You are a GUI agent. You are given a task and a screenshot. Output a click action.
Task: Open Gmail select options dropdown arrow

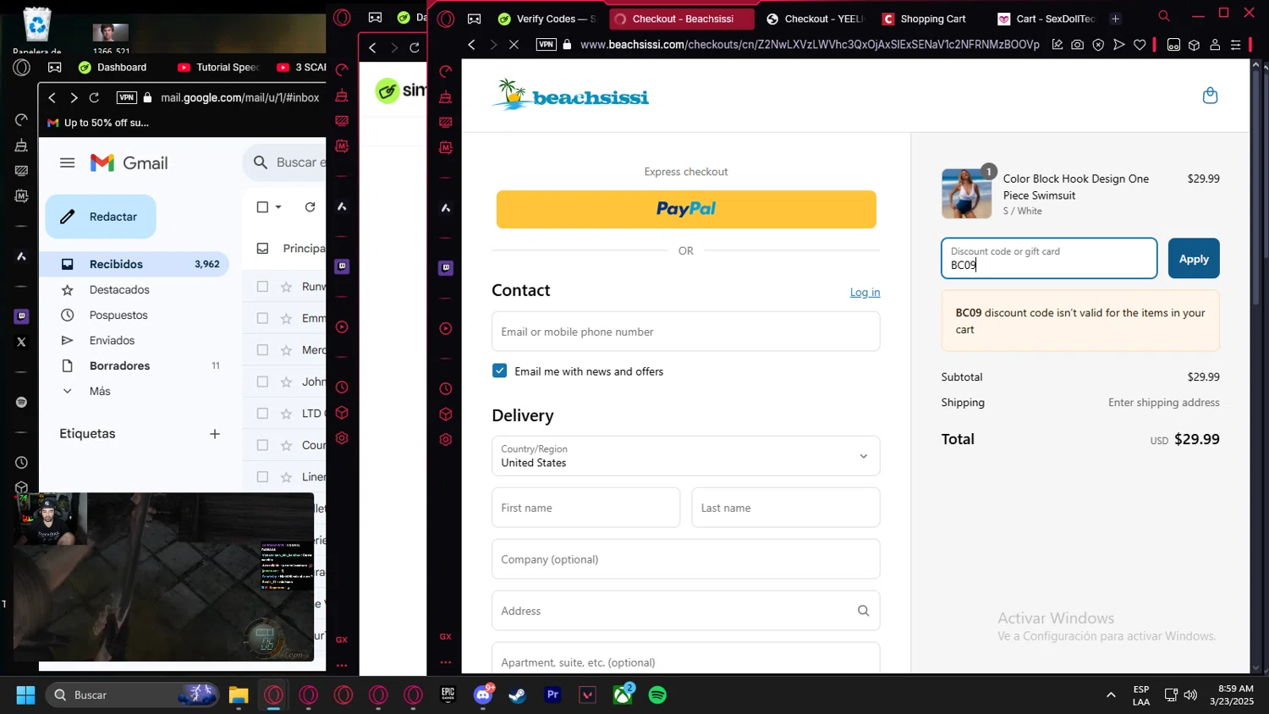tap(278, 207)
